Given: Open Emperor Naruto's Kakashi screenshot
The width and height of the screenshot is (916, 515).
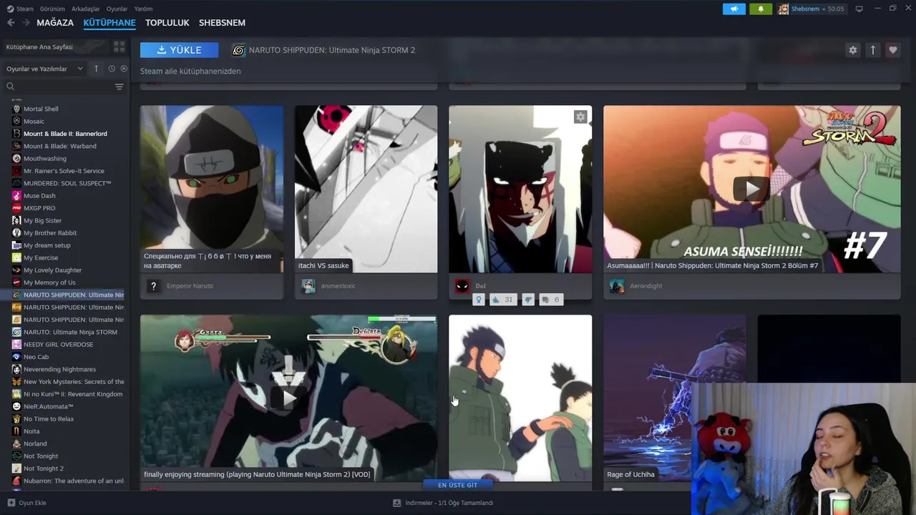Looking at the screenshot, I should 212,189.
